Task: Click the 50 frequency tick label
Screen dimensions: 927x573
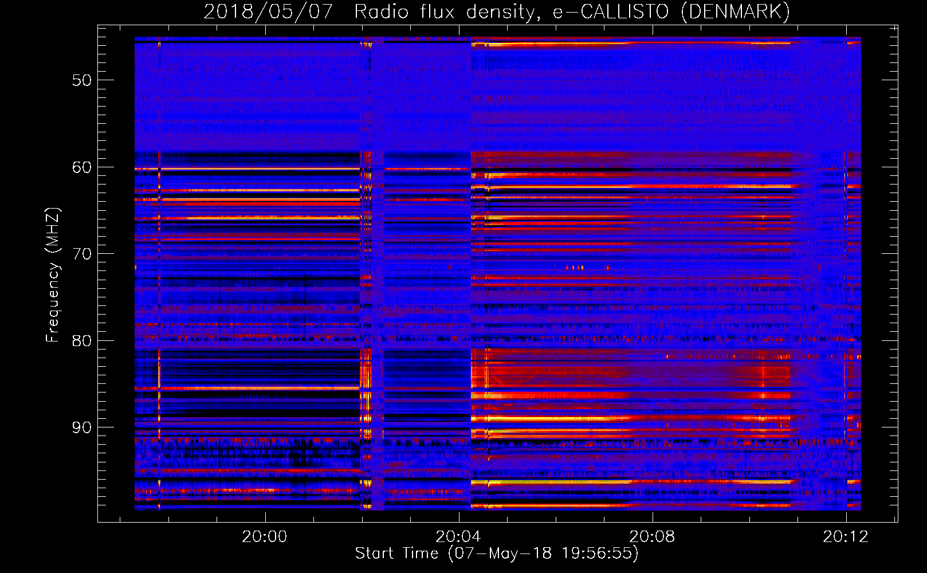Action: tap(82, 80)
